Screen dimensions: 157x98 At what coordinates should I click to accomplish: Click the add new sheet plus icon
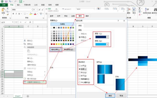[28, 96]
